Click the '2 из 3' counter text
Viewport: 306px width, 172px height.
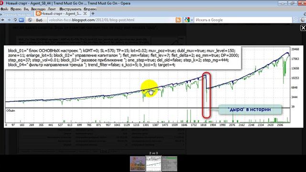(x=153, y=153)
